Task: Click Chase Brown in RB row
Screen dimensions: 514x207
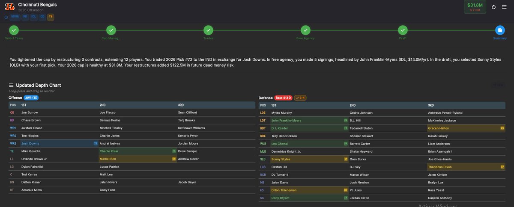Action: coord(31,120)
